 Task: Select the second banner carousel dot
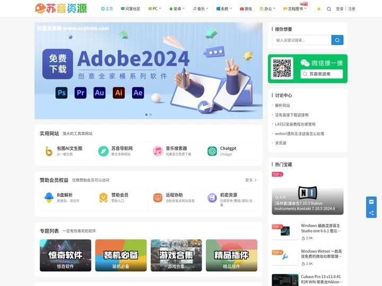click(151, 114)
